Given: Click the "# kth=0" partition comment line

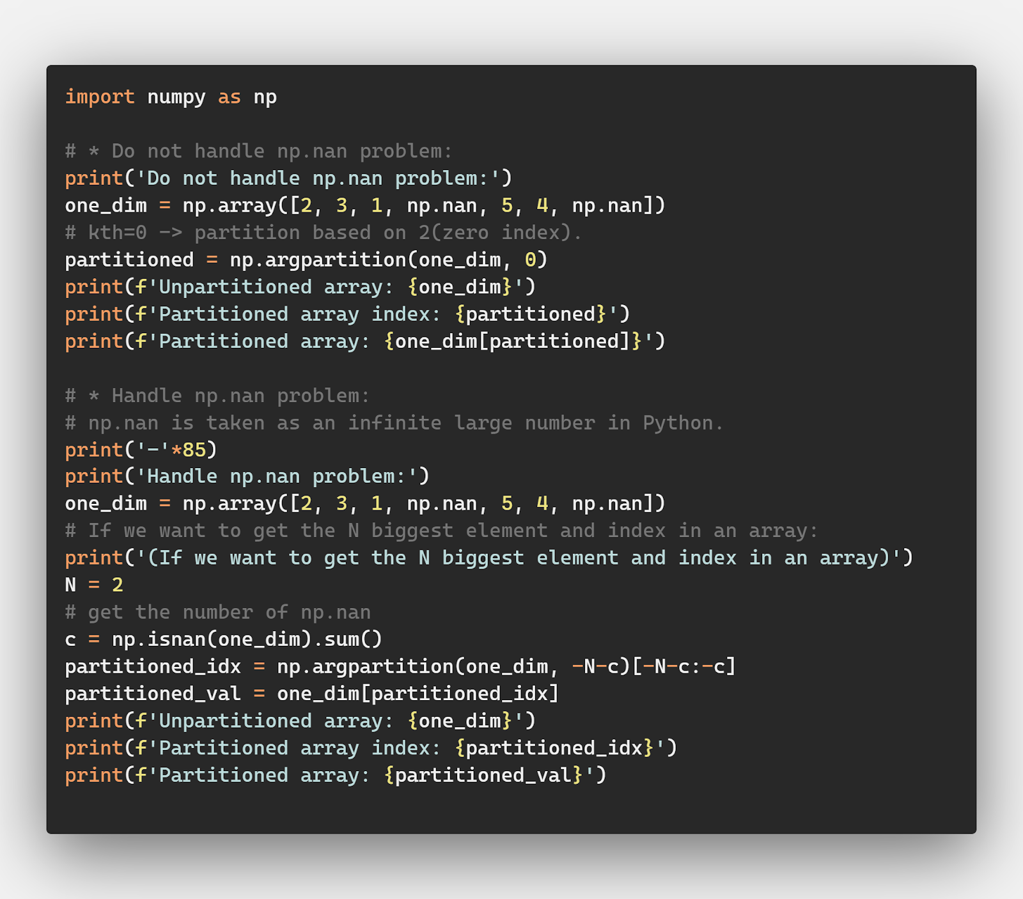Looking at the screenshot, I should (x=323, y=233).
